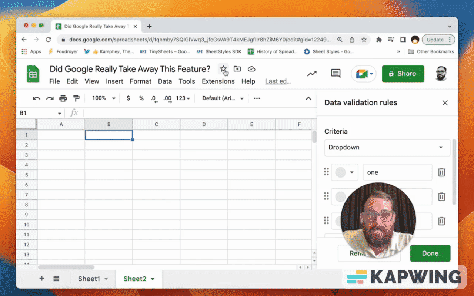474x296 pixels.
Task: Check cloud save status icon
Action: (x=251, y=69)
